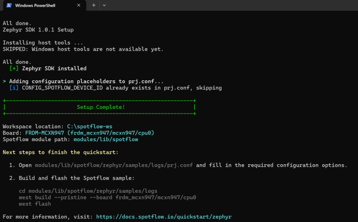This screenshot has height=222, width=358.
Task: Click the module path modules/lib/spotflow
Action: [106, 139]
